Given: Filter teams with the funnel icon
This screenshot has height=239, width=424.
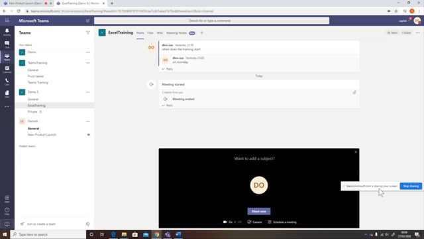Looking at the screenshot, I should click(x=88, y=33).
